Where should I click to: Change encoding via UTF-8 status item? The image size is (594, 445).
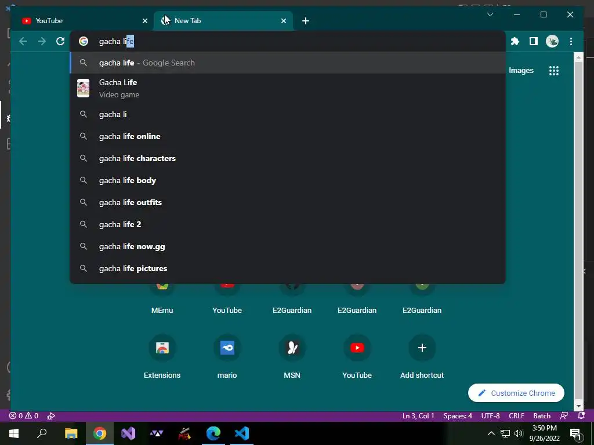pyautogui.click(x=490, y=416)
